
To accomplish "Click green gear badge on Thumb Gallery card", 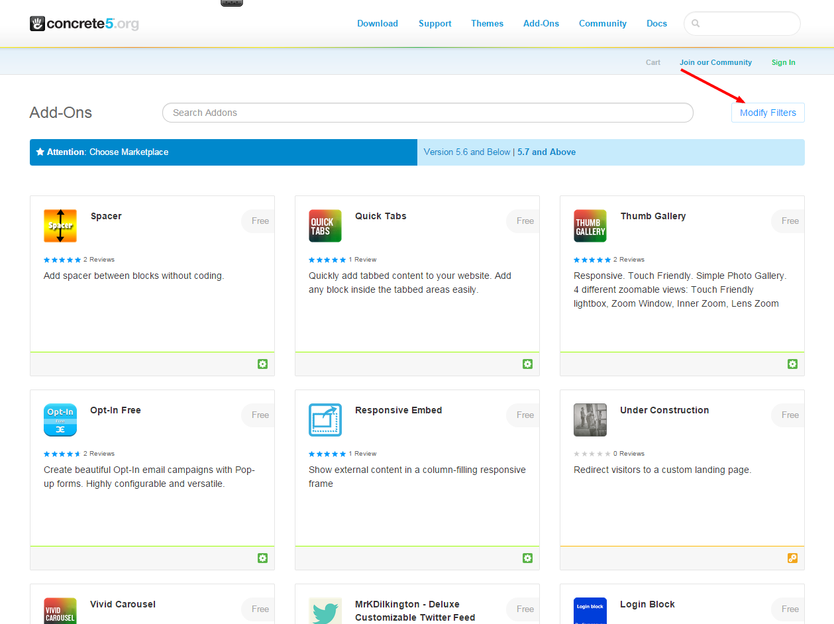I will [x=793, y=364].
